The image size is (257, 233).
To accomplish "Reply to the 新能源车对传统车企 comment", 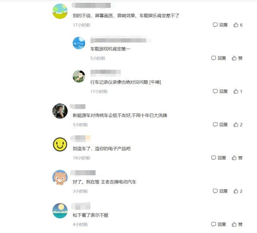I will pos(220,125).
